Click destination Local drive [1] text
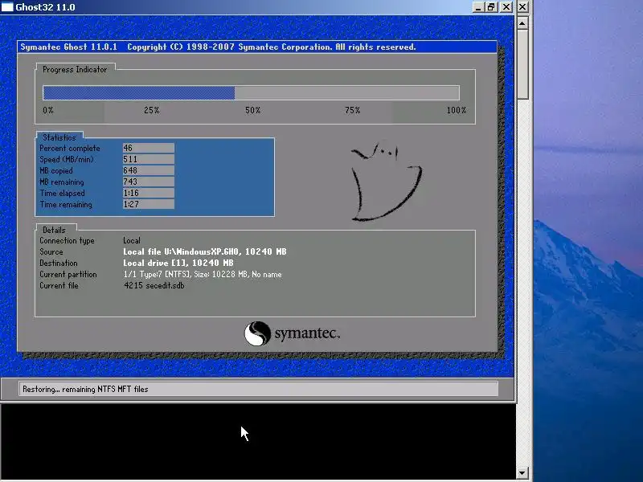This screenshot has height=482, width=643. pos(178,263)
